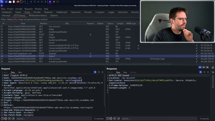Switch to the Target tab
The image size is (215, 121).
click(x=18, y=12)
